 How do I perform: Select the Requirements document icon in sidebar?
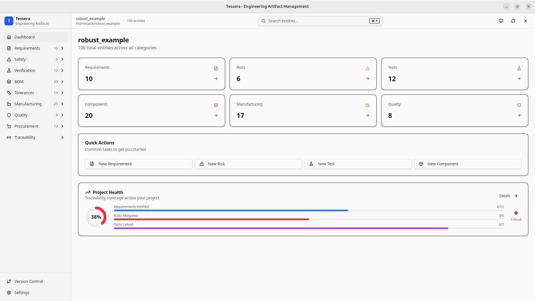pos(9,48)
